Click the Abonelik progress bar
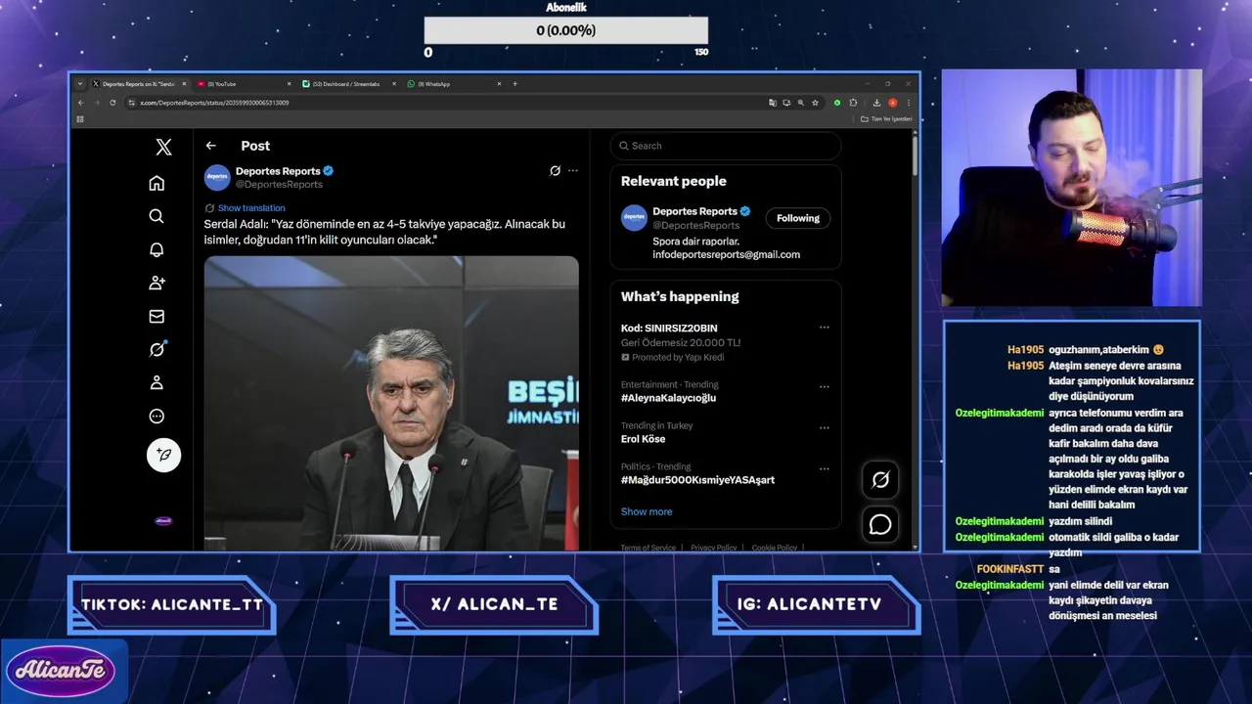 (x=566, y=30)
